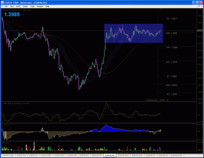This screenshot has height=158, width=204.
Task: Switch to the EURJPY,M15 chart tab
Action: 59,155
